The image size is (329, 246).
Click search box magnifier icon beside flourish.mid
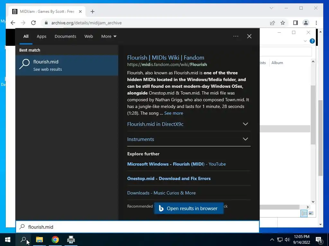(22, 227)
